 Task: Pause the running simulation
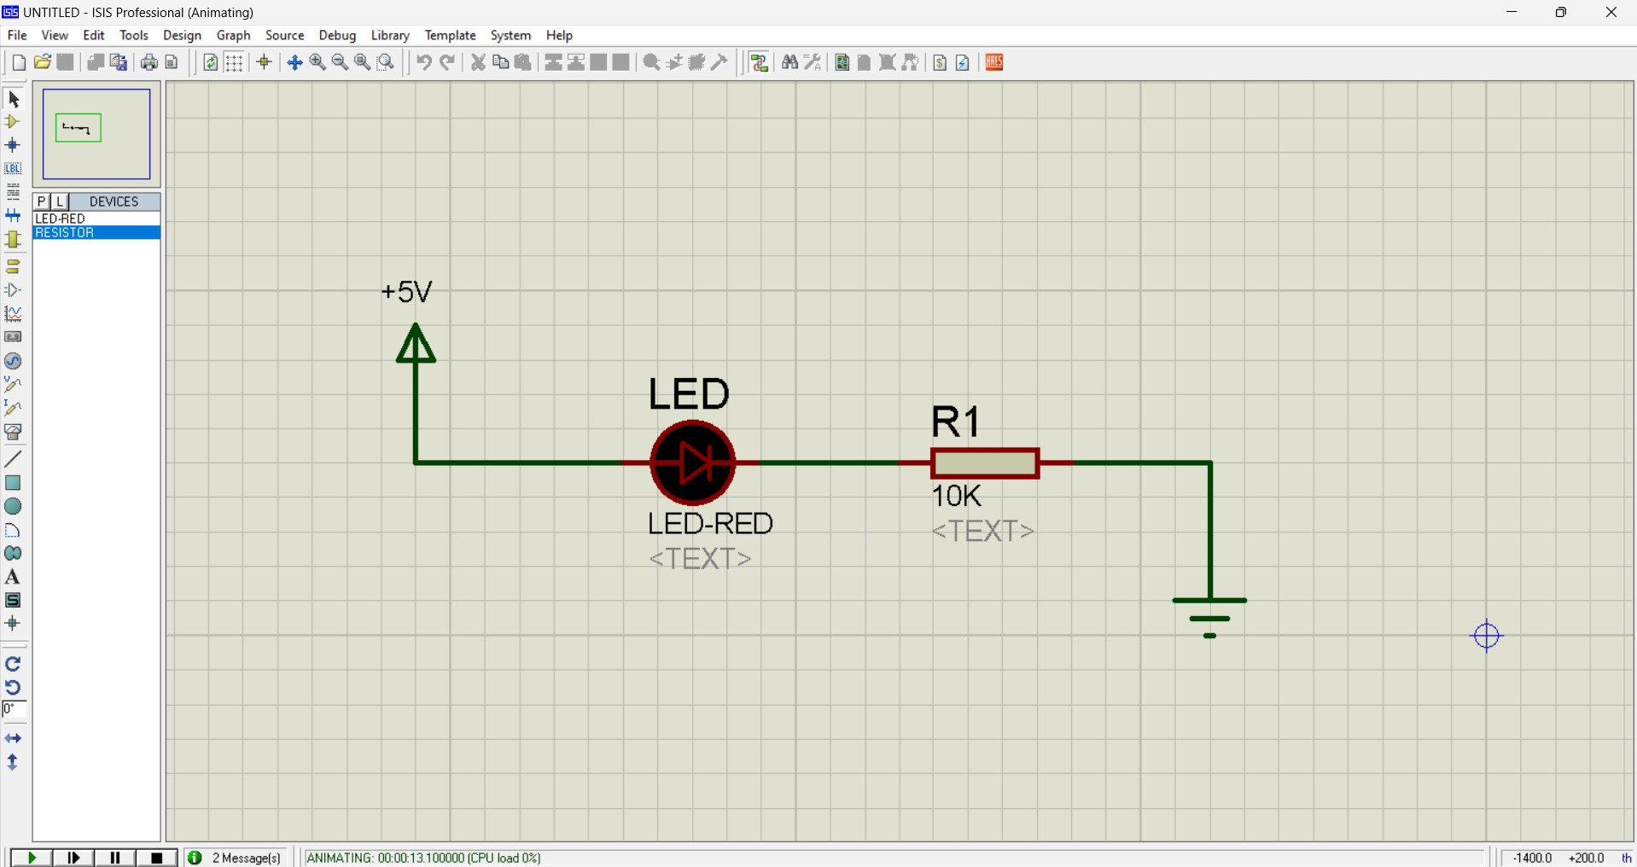[x=115, y=858]
